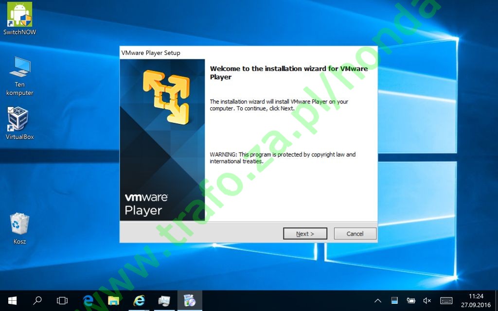The image size is (498, 311).
Task: Open File Explorer from the taskbar
Action: tap(113, 300)
